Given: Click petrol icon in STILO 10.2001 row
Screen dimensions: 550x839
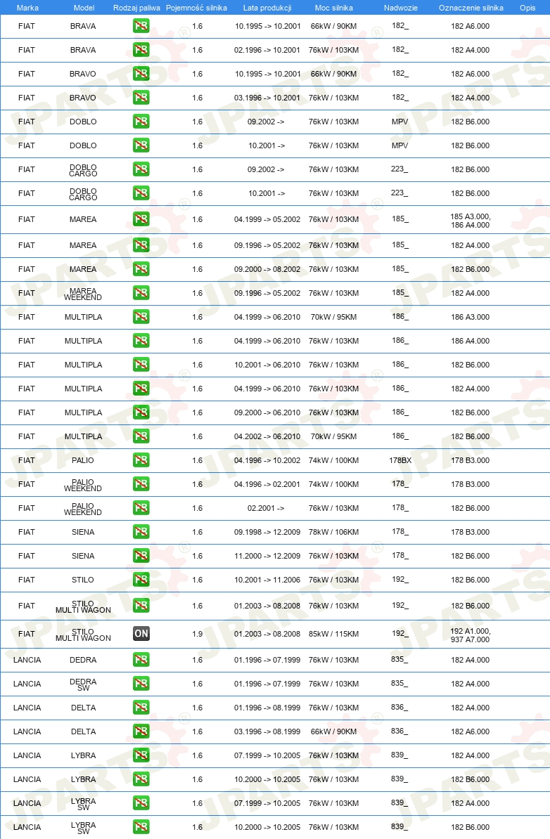Looking at the screenshot, I should point(141,580).
